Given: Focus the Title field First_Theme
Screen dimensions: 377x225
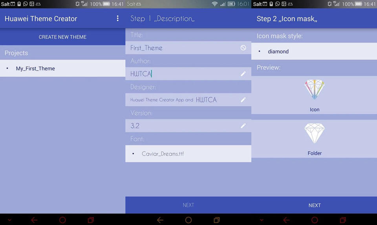Looking at the screenshot, I should 188,48.
